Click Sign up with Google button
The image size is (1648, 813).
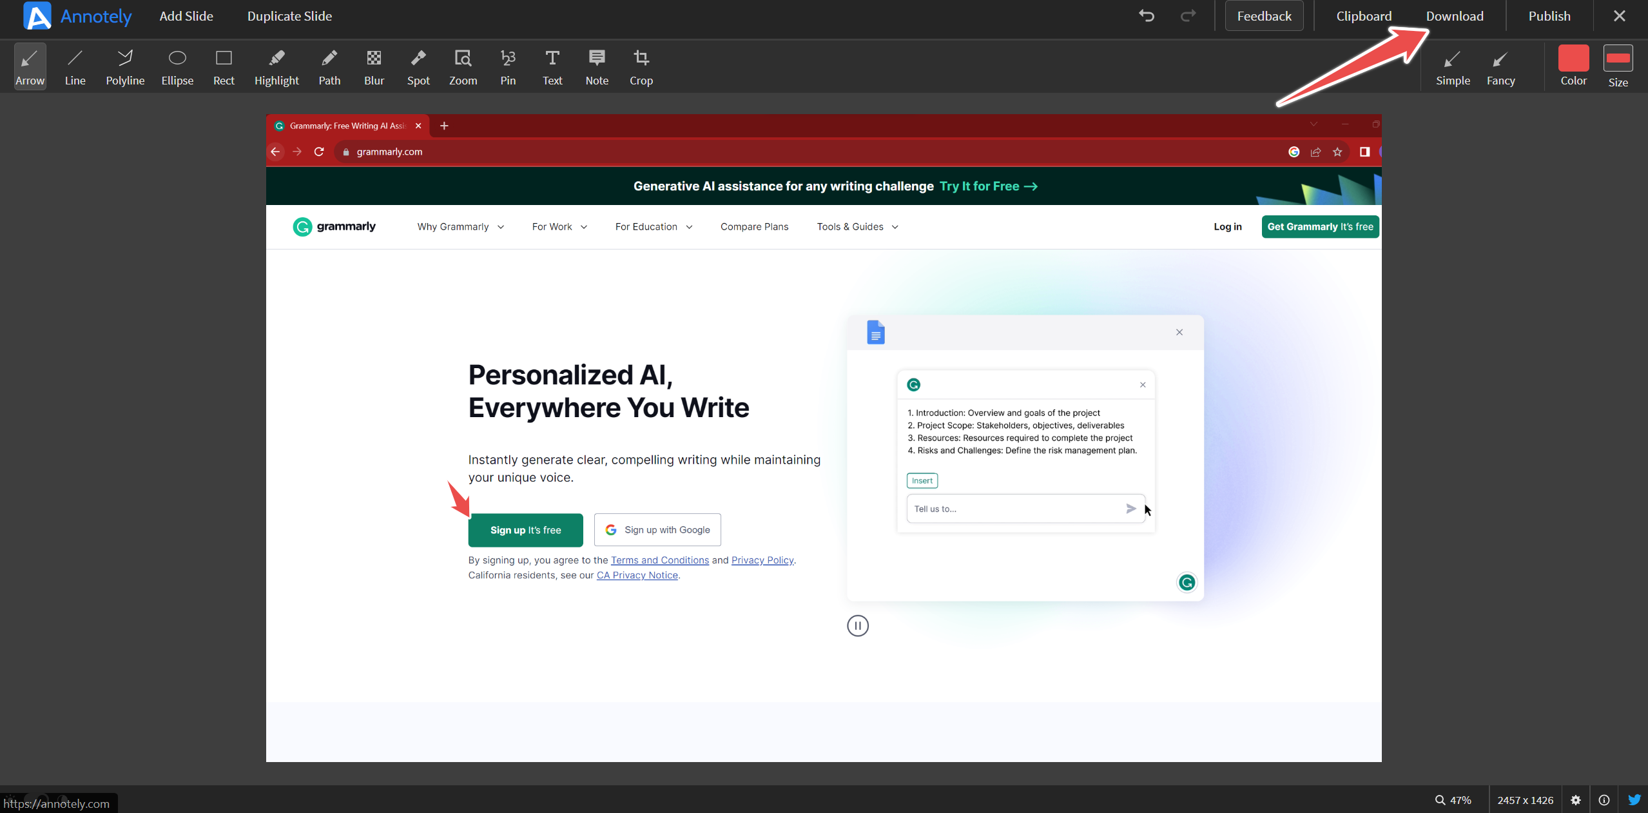point(657,530)
